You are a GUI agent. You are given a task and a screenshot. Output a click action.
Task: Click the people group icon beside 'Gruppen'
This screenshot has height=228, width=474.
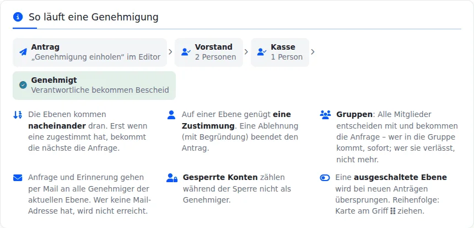click(x=325, y=115)
